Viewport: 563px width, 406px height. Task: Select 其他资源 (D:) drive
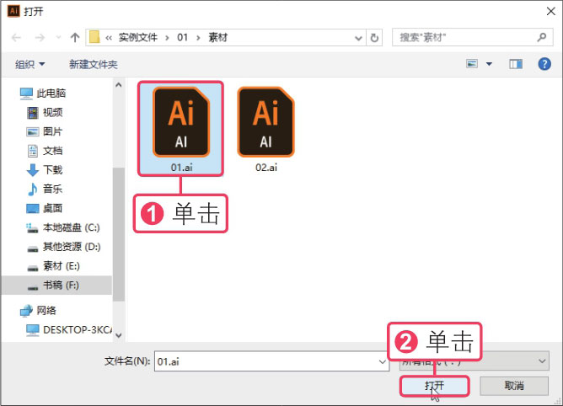click(72, 247)
